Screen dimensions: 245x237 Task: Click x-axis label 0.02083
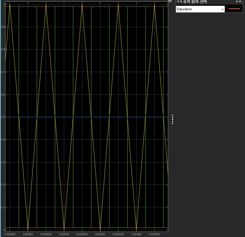[28, 234]
